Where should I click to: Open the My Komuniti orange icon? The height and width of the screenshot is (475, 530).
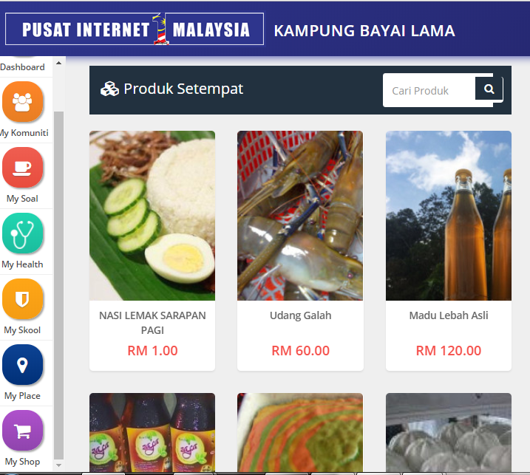tap(23, 101)
